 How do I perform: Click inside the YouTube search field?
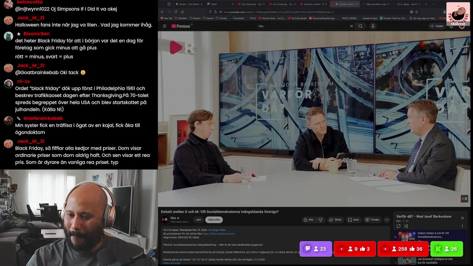(x=303, y=26)
